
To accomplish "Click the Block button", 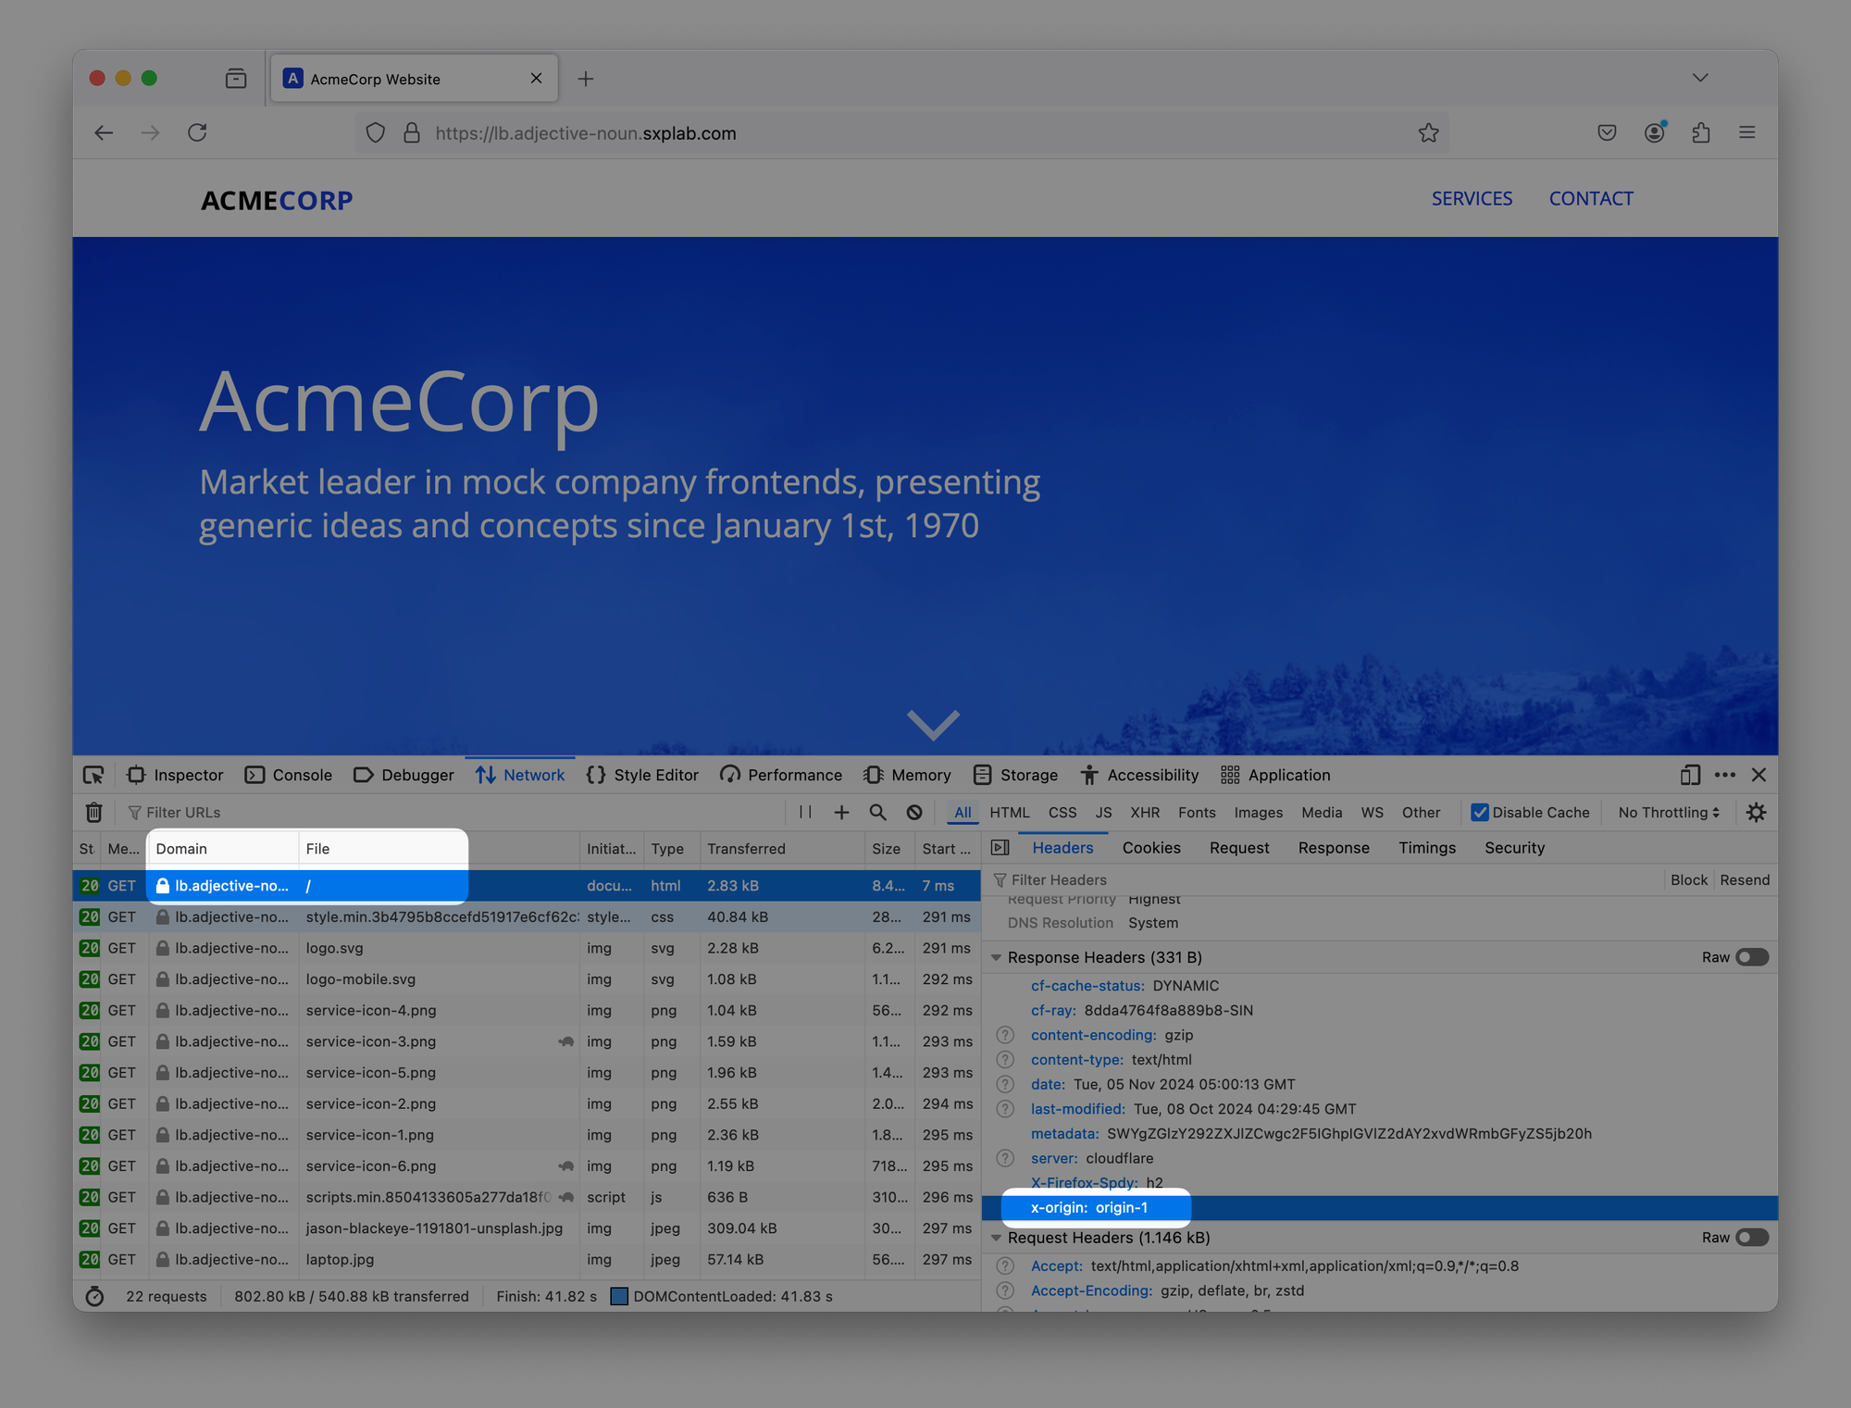I will [x=1689, y=879].
